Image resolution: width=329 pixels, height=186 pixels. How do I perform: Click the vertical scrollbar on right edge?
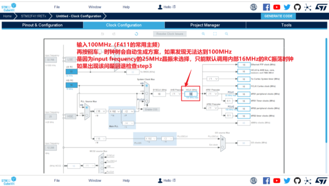tap(326, 91)
